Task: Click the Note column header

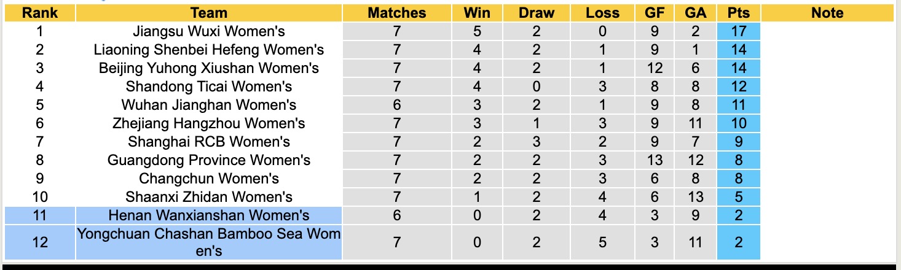Action: point(827,13)
